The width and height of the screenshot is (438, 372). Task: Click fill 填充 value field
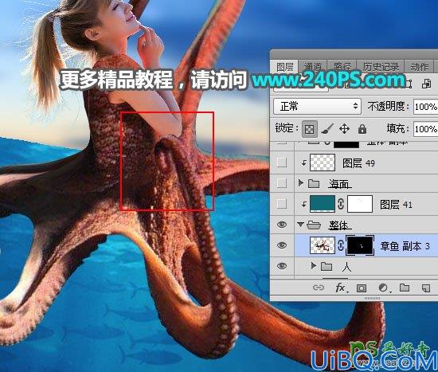tap(426, 129)
